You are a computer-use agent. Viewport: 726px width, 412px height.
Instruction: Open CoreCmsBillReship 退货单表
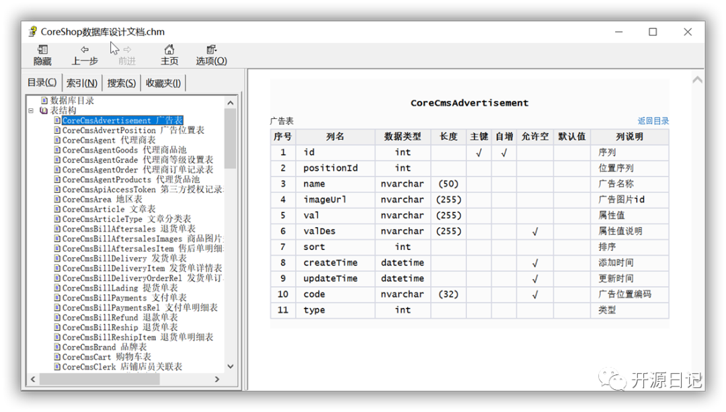(120, 327)
